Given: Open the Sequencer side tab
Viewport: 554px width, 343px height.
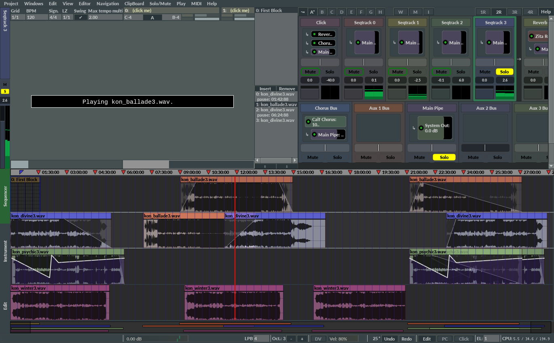Looking at the screenshot, I should click(x=5, y=197).
